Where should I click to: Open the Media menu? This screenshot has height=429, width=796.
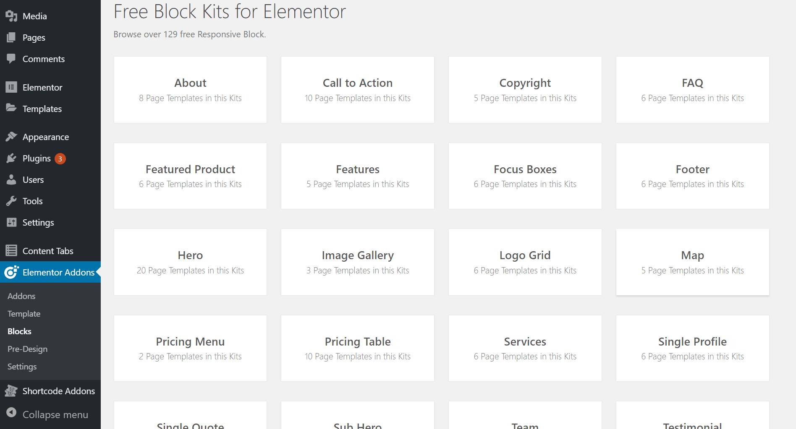coord(50,16)
